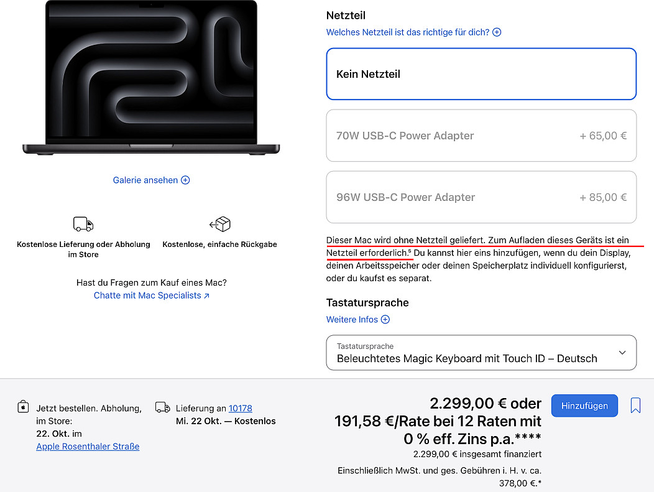Open Chatte mit Mac Specialists link
This screenshot has height=492, width=654.
[151, 295]
